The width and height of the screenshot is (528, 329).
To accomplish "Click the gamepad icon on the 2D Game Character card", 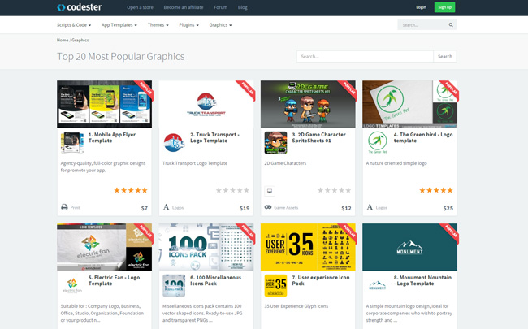I will coord(268,207).
